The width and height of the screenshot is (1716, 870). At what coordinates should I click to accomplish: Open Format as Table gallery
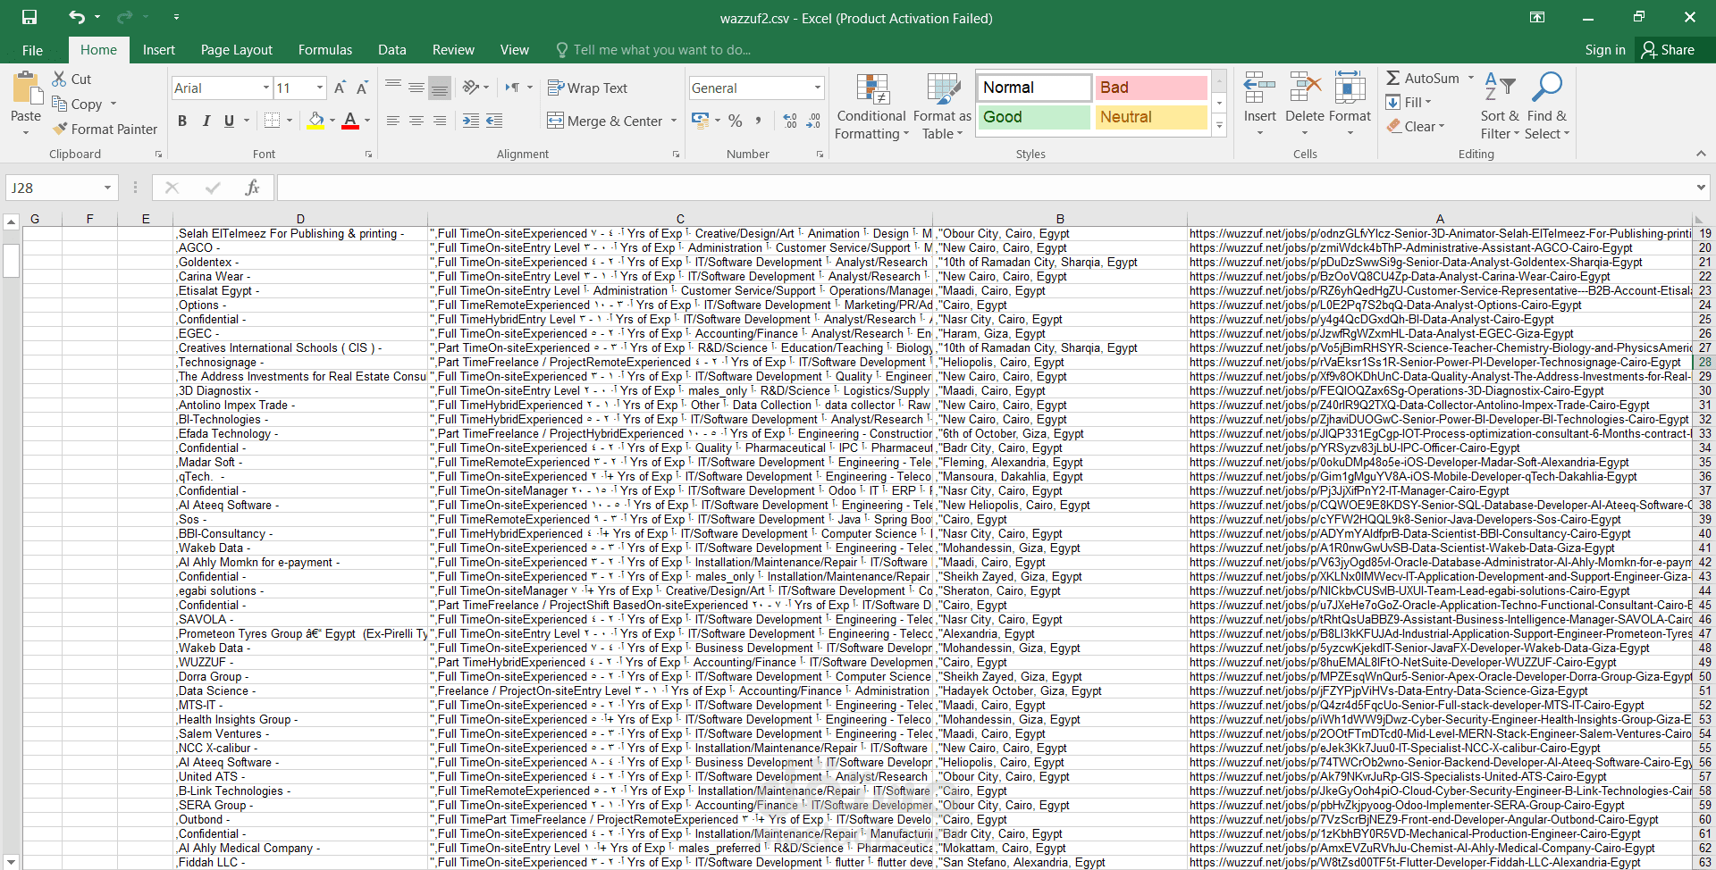(942, 106)
